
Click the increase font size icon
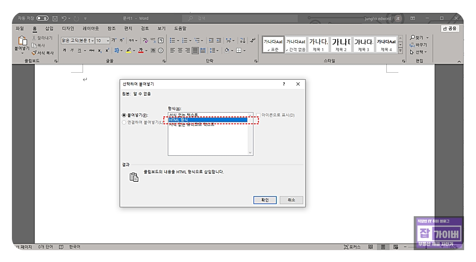coord(114,40)
